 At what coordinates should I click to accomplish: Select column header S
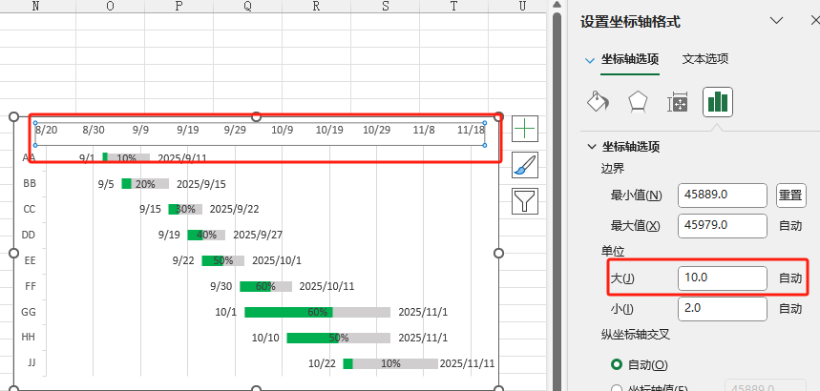(386, 6)
